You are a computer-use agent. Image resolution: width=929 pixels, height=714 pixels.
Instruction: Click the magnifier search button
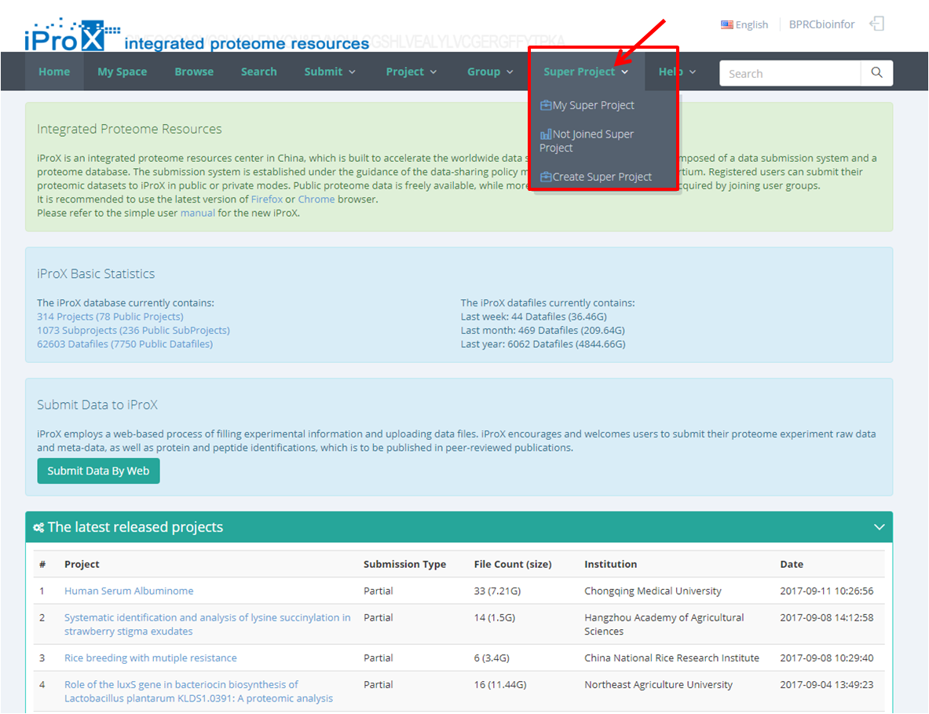pyautogui.click(x=877, y=73)
